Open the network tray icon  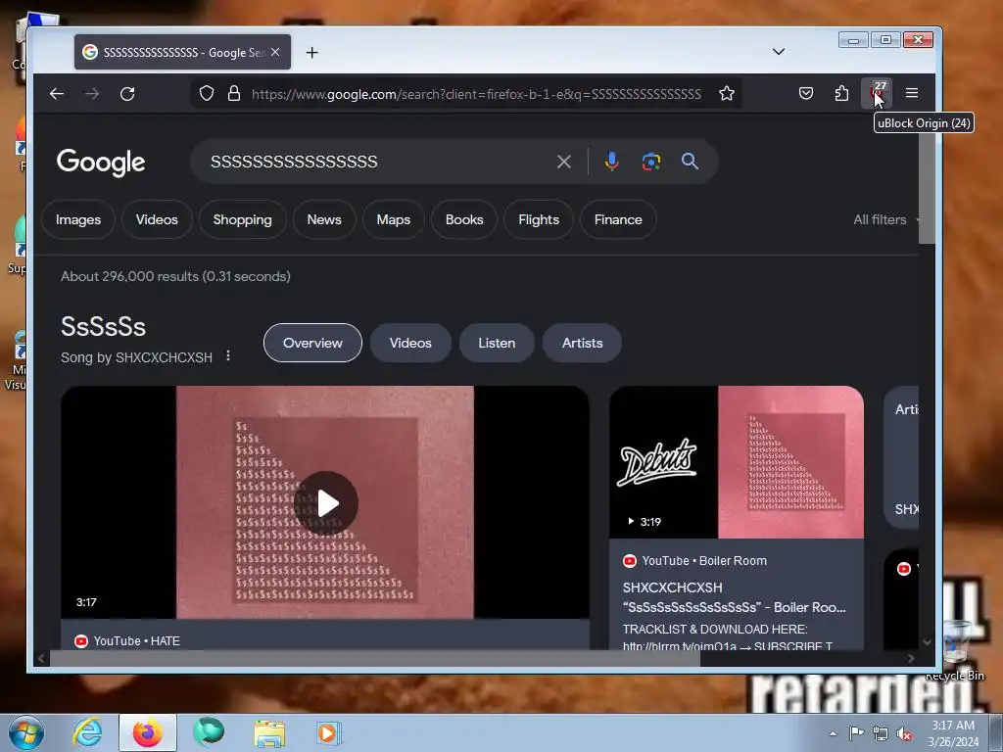tap(881, 733)
